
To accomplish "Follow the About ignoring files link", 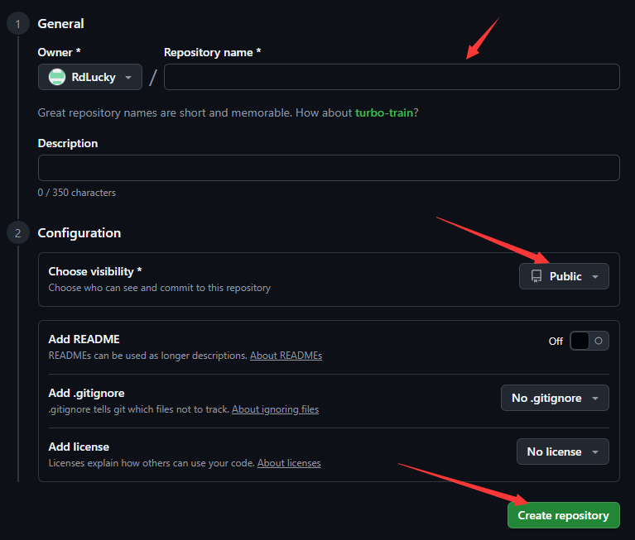I will [275, 409].
